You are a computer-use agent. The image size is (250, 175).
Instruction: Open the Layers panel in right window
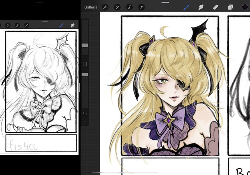pos(230,7)
